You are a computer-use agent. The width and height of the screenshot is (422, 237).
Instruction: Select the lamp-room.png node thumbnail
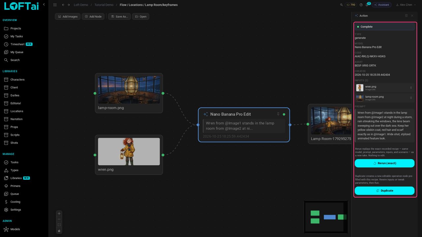click(x=129, y=90)
